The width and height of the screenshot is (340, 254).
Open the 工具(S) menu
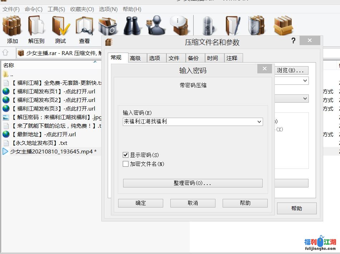[x=56, y=9]
